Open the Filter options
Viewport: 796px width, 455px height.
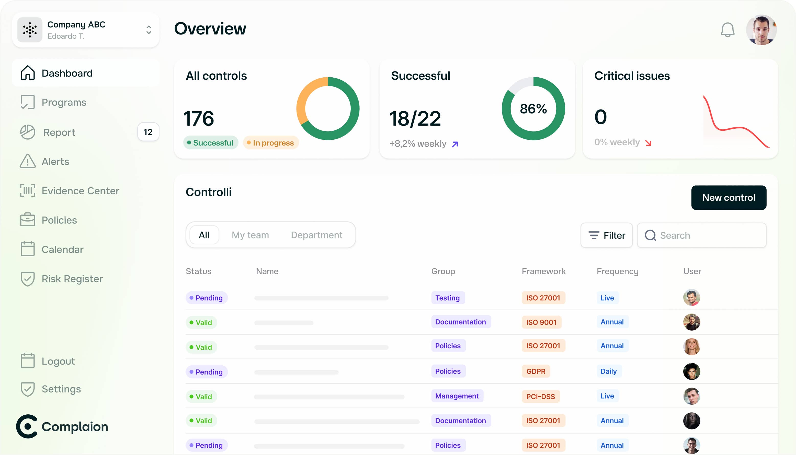click(607, 235)
